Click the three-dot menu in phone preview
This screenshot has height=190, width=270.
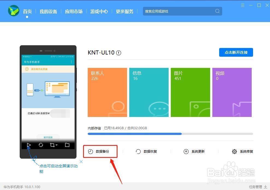tap(71, 62)
